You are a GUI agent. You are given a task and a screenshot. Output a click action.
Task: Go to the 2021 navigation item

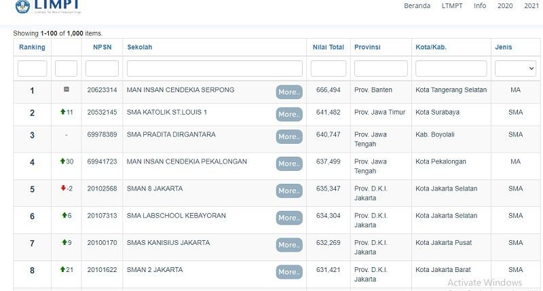pos(531,6)
